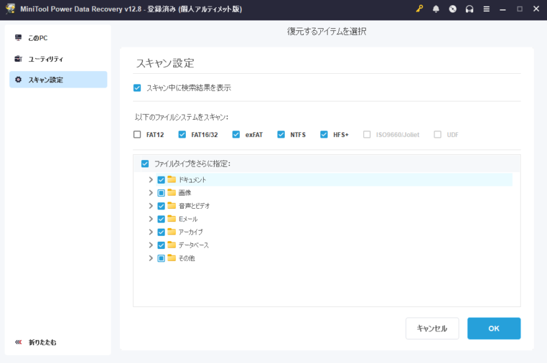
Task: Click the キャンセル button
Action: [x=432, y=328]
